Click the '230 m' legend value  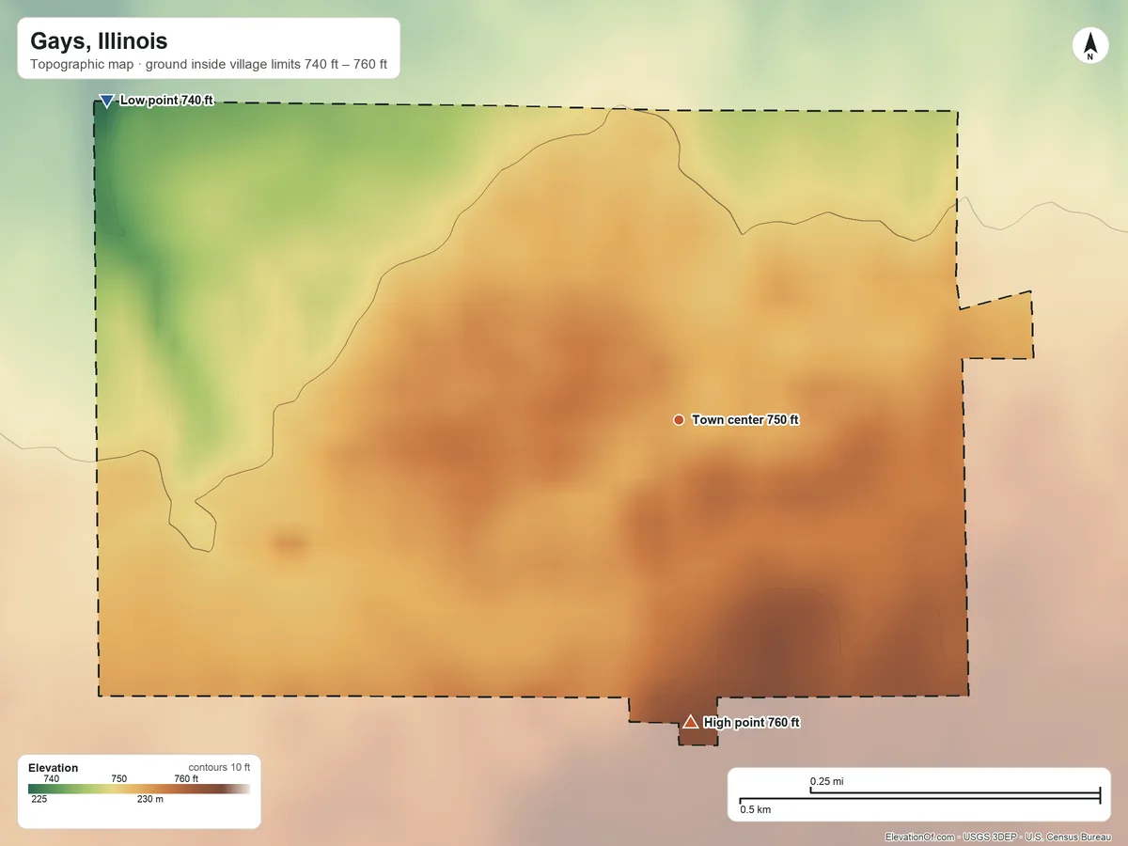150,800
